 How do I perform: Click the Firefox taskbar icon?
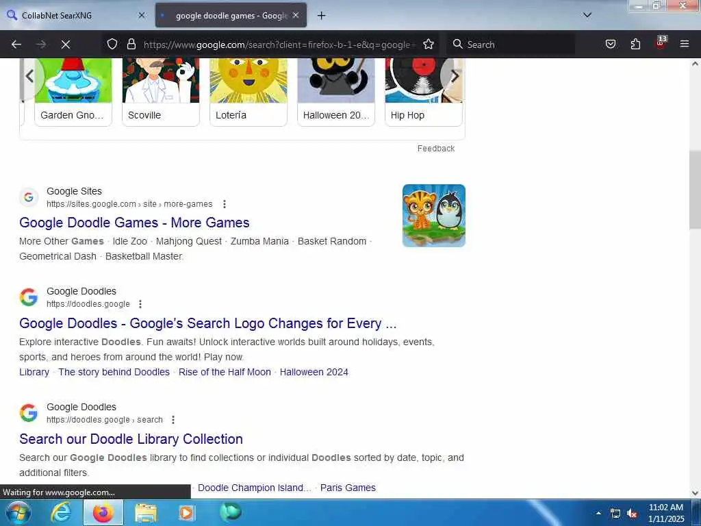[103, 512]
